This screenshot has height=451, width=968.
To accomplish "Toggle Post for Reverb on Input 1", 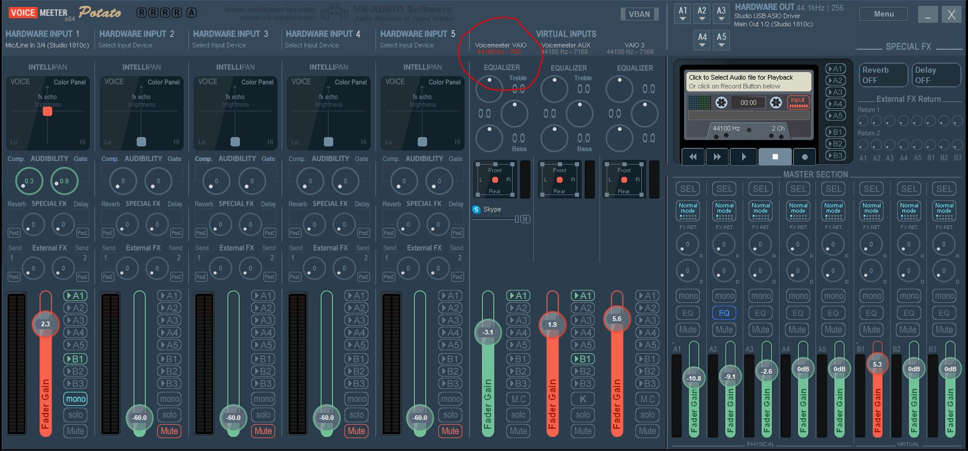I will tap(13, 233).
